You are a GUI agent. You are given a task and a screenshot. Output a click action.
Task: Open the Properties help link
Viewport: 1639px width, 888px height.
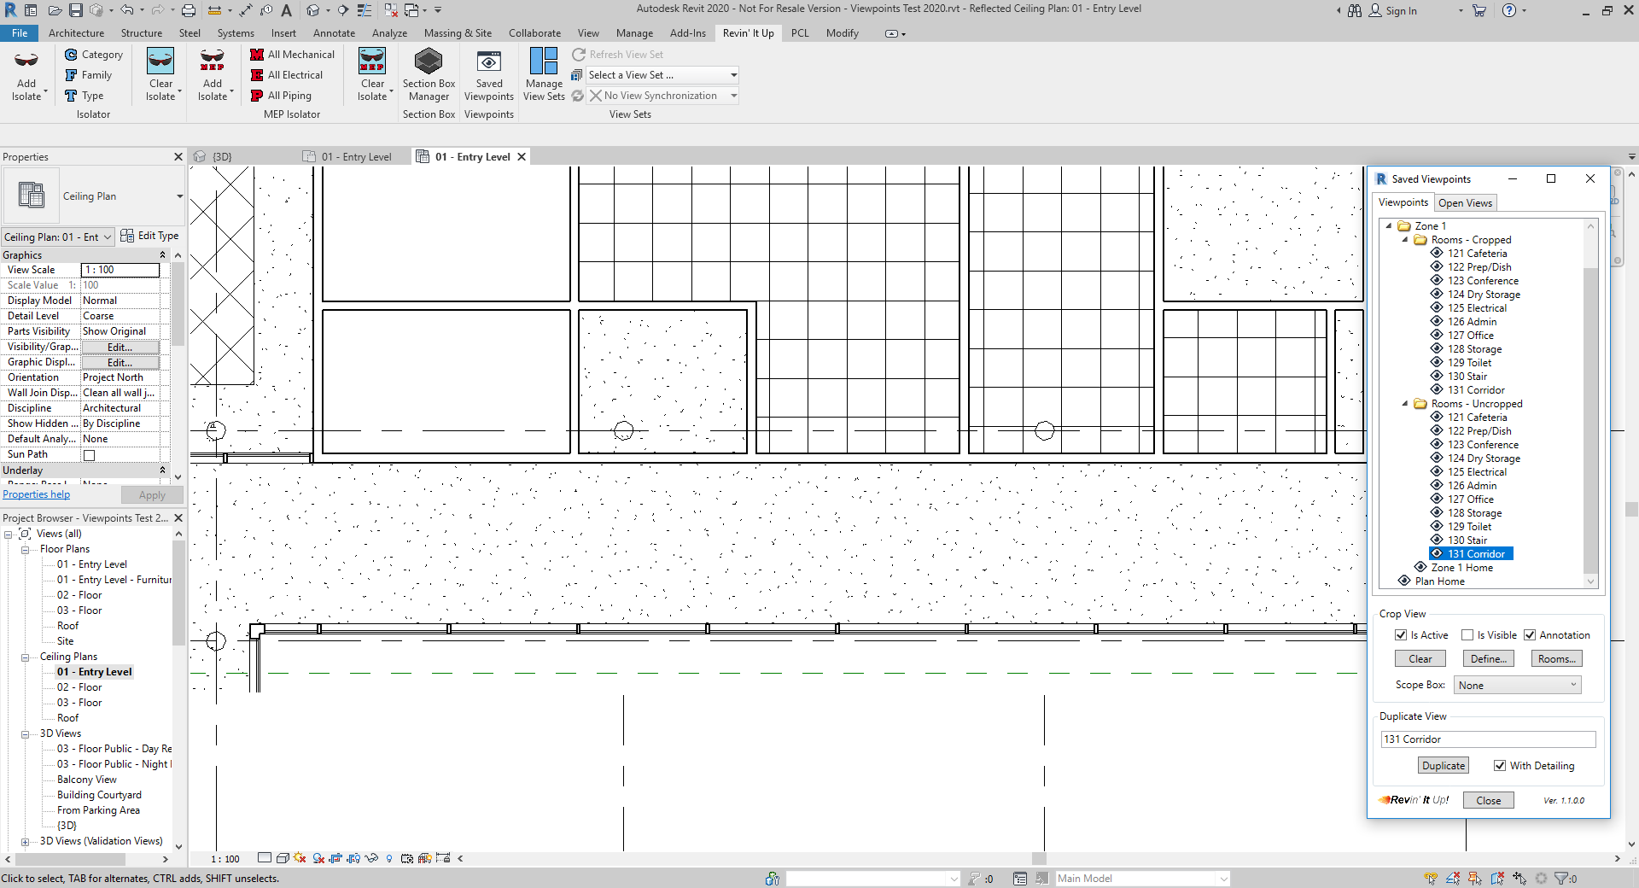[37, 495]
